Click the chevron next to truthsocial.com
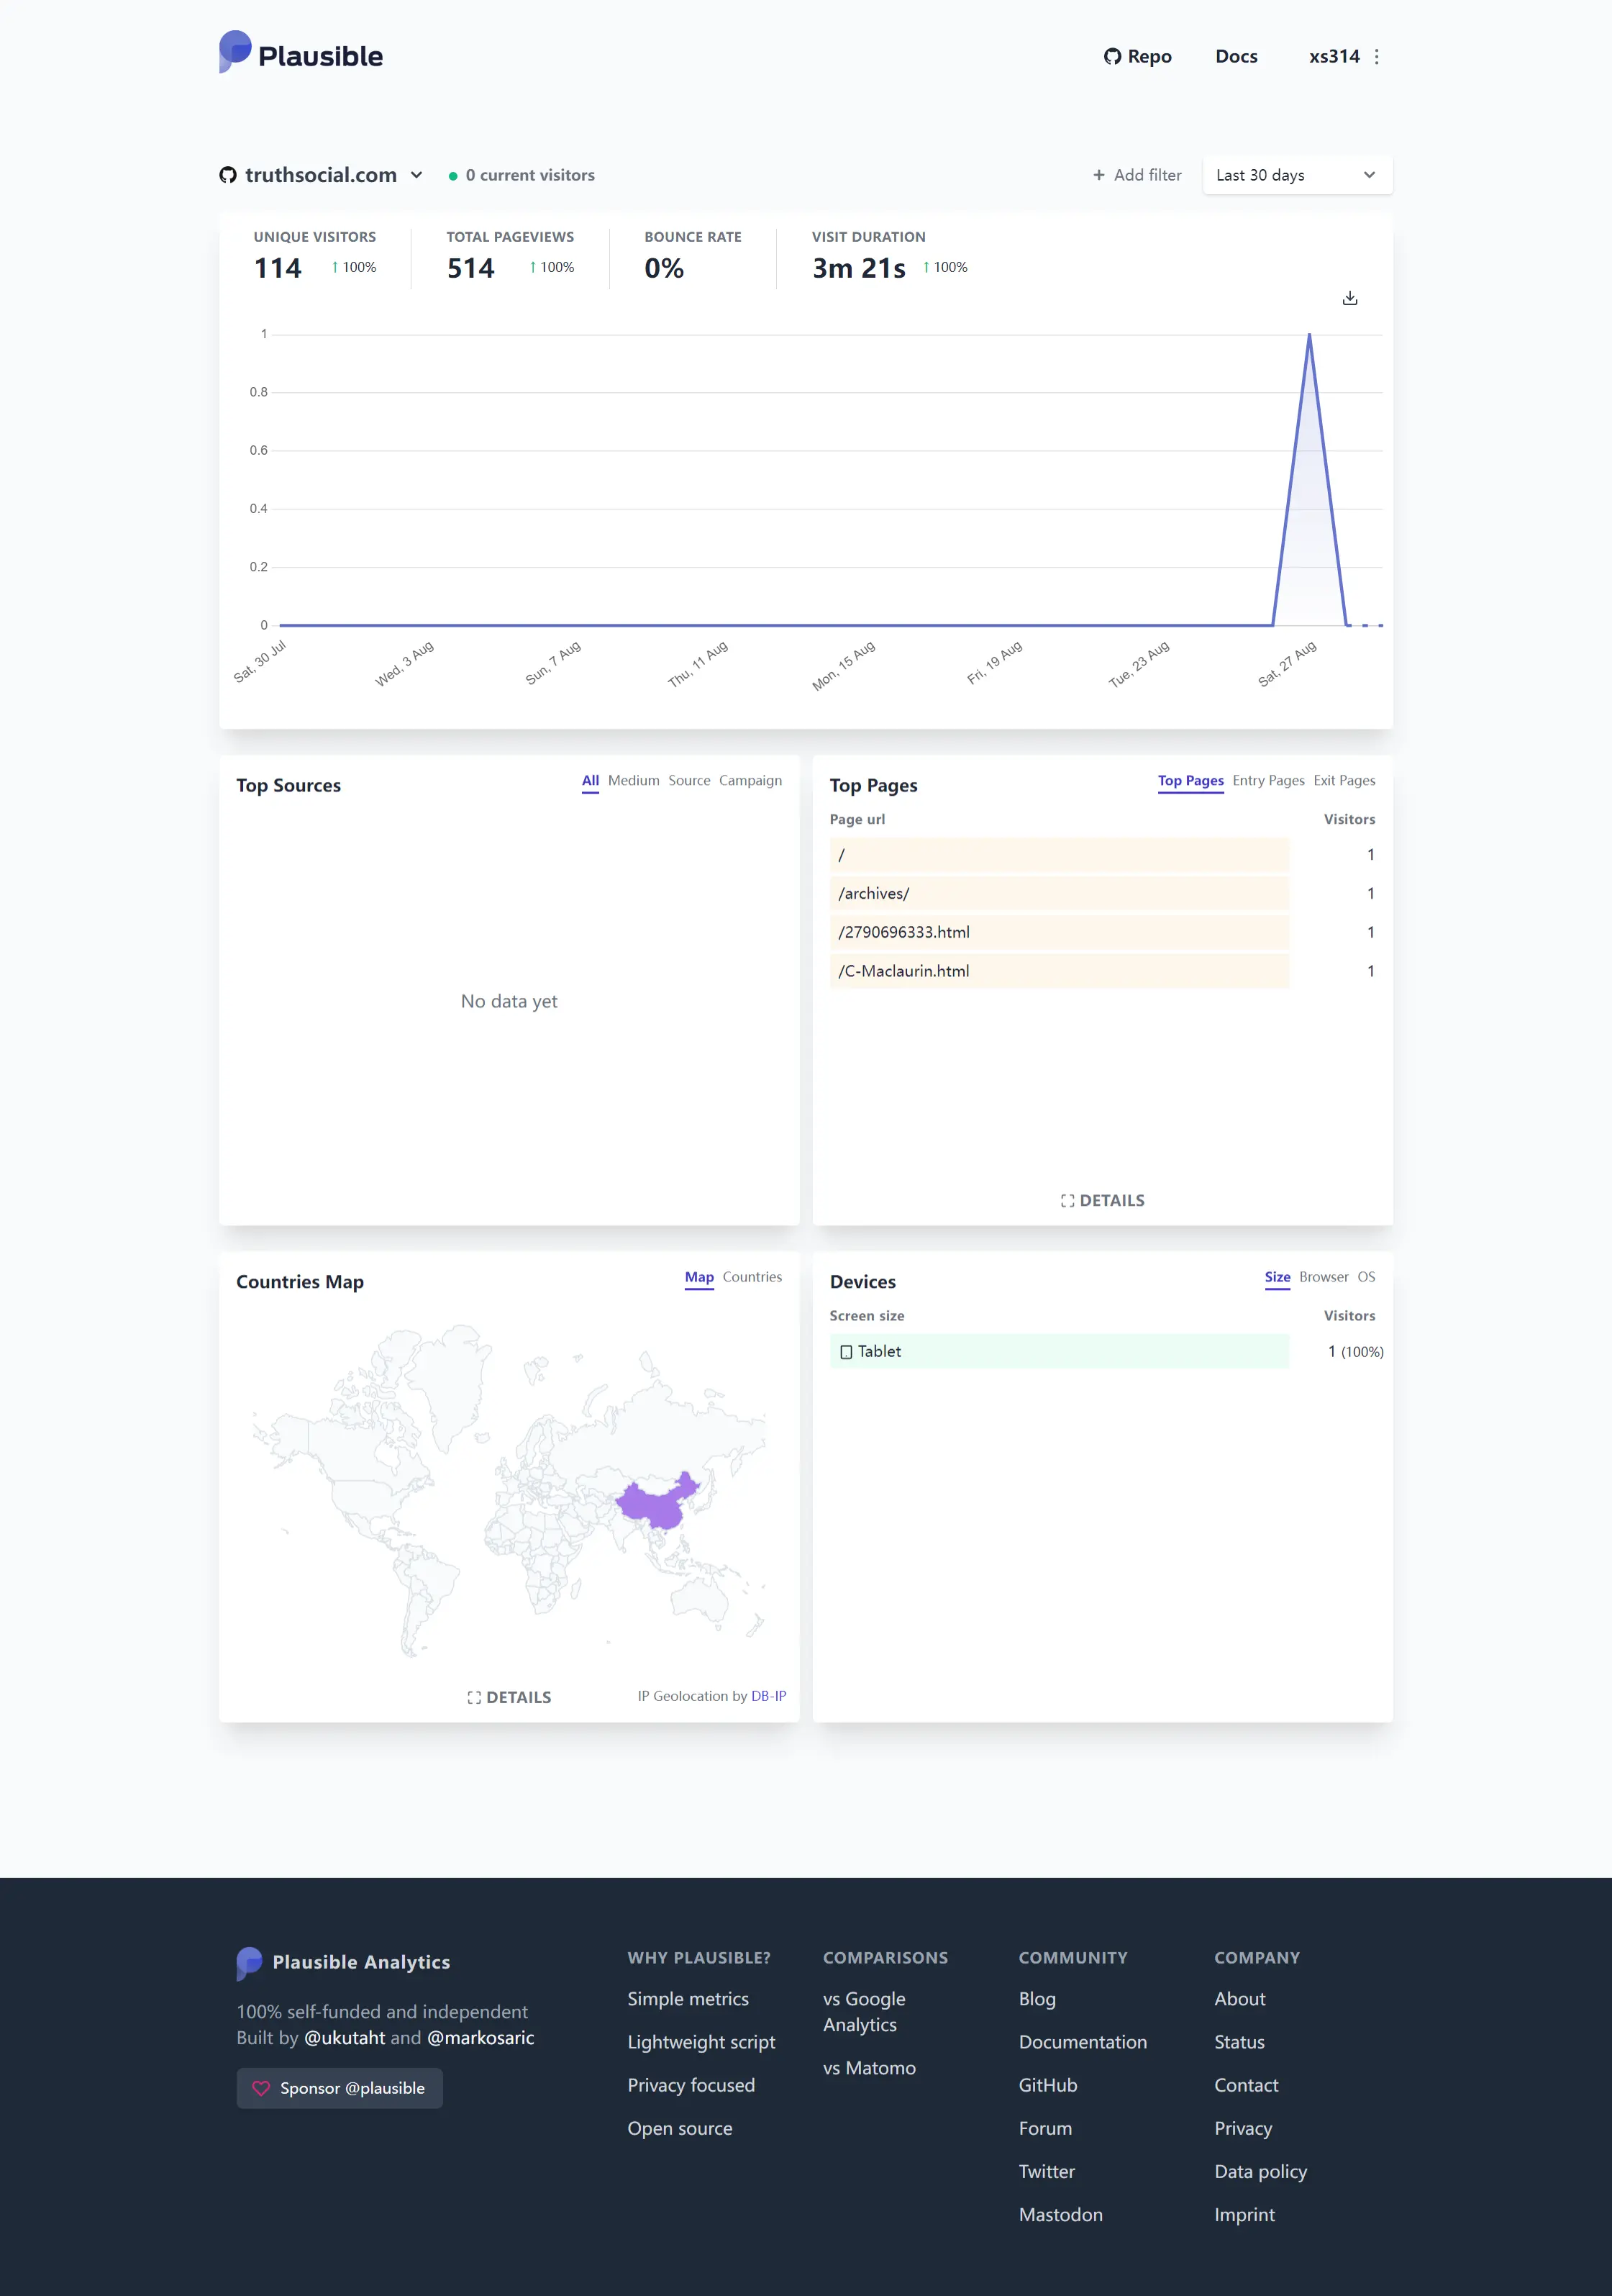1612x2296 pixels. [416, 175]
